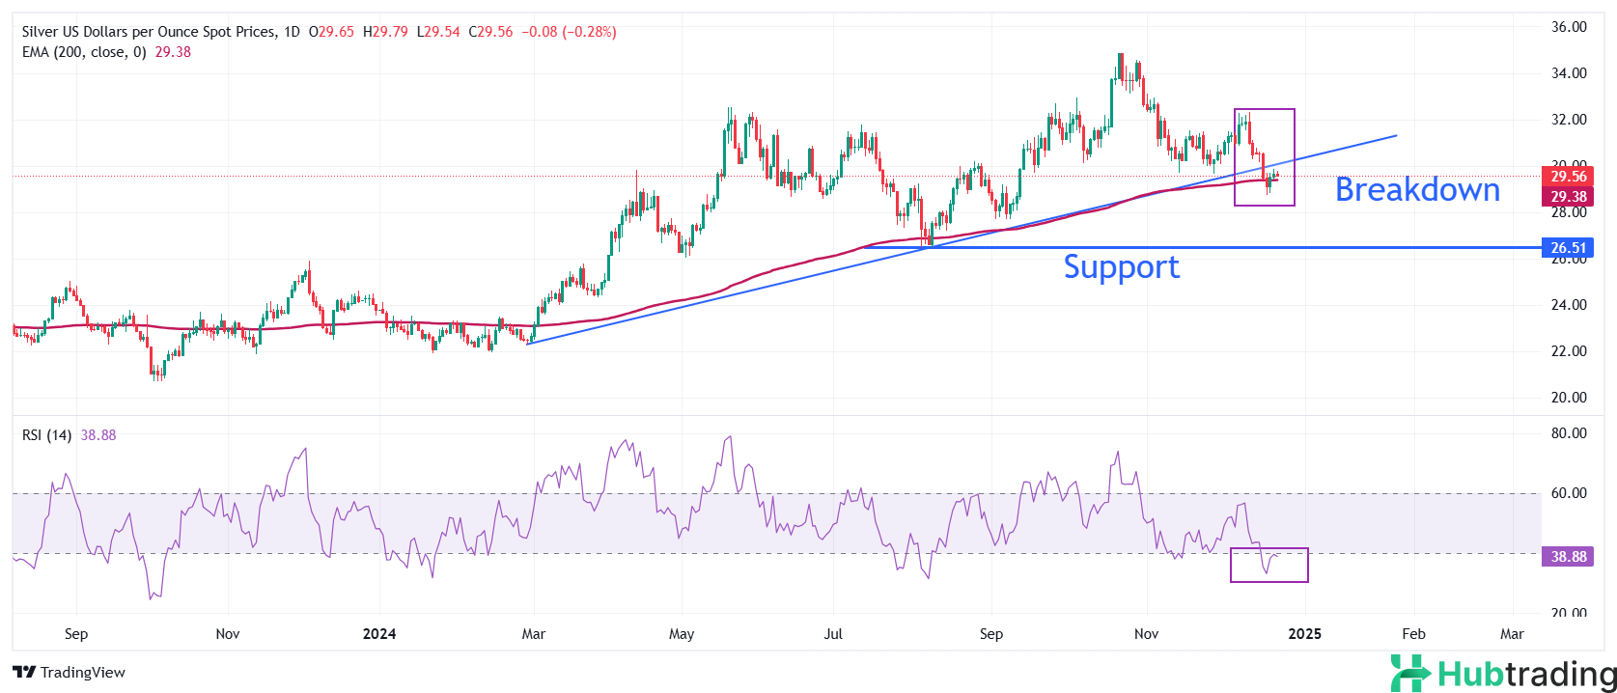1617x693 pixels.
Task: Click the 80.00 mark on the RSI axis
Action: tap(1568, 433)
